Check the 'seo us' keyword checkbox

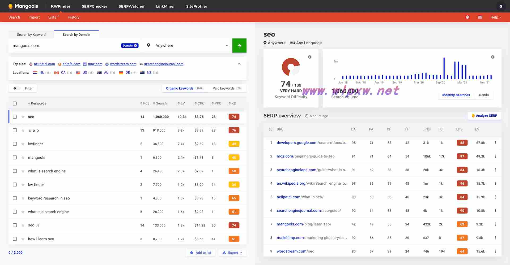(15, 225)
